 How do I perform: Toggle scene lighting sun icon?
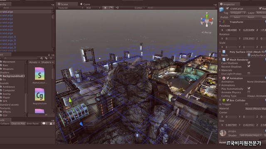pyautogui.click(x=105, y=8)
